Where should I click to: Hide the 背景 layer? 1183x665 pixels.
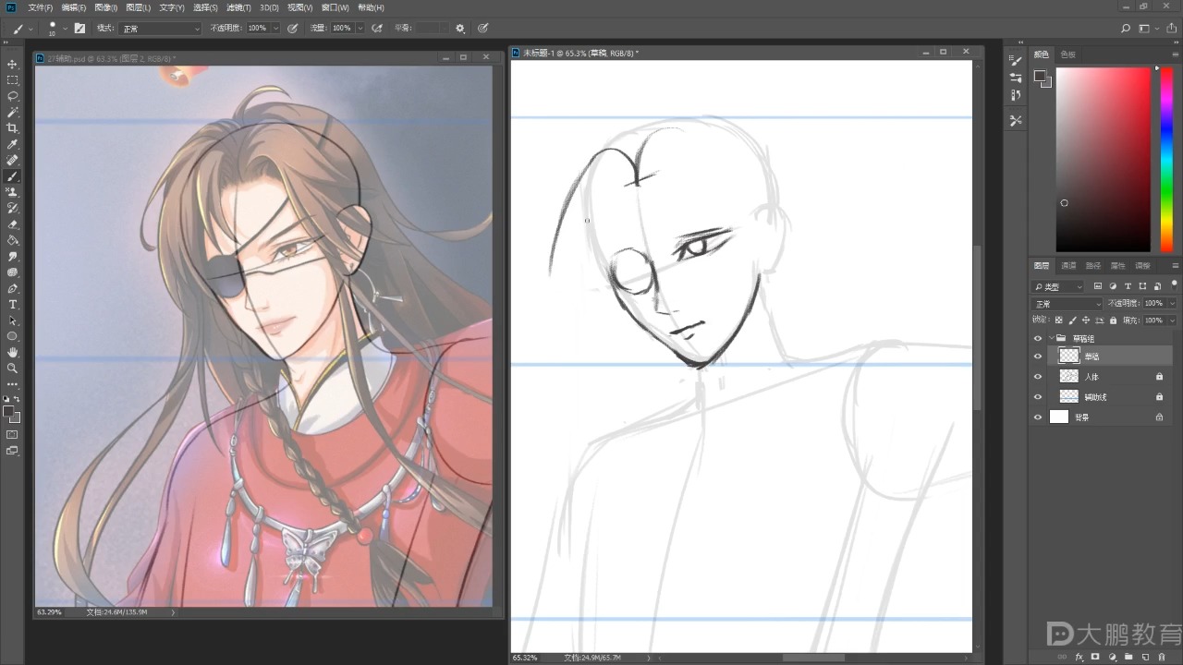[x=1038, y=417]
